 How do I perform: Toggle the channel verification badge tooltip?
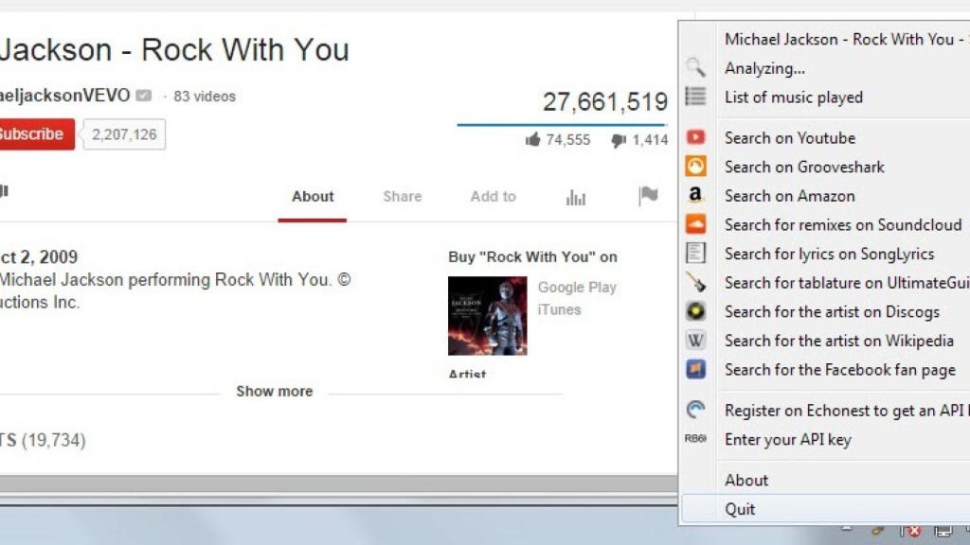tap(143, 96)
